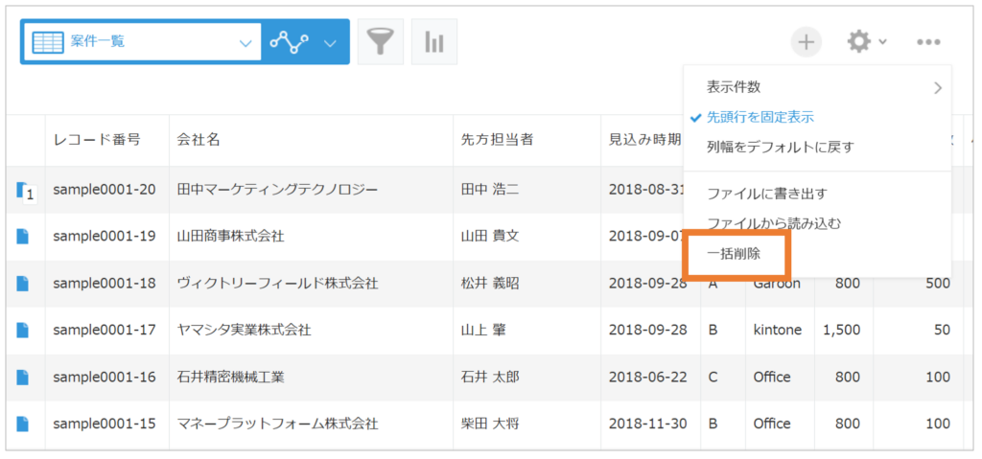This screenshot has width=982, height=459.
Task: Click the table grid icon beside 案件一覧
Action: 48,42
